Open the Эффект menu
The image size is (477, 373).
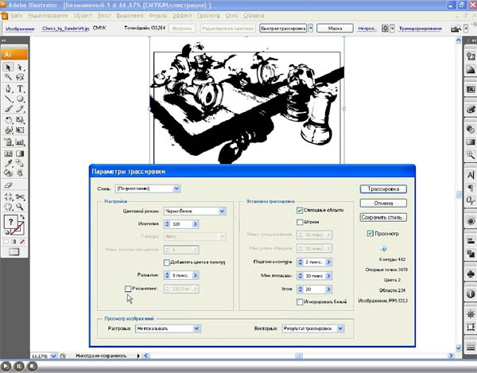(x=182, y=16)
